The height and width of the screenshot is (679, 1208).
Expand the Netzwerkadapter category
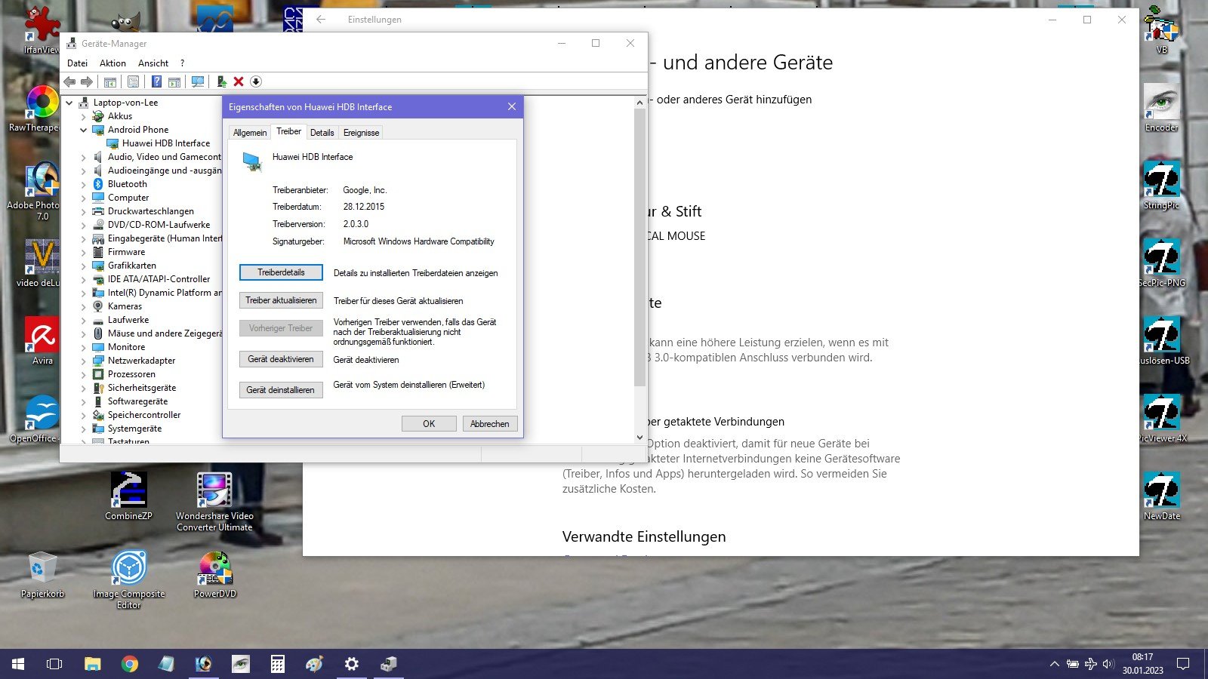click(x=84, y=361)
